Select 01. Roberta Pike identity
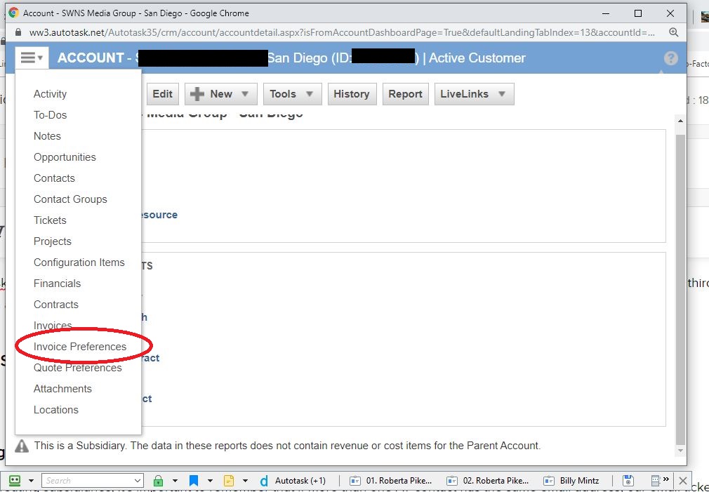 391,480
